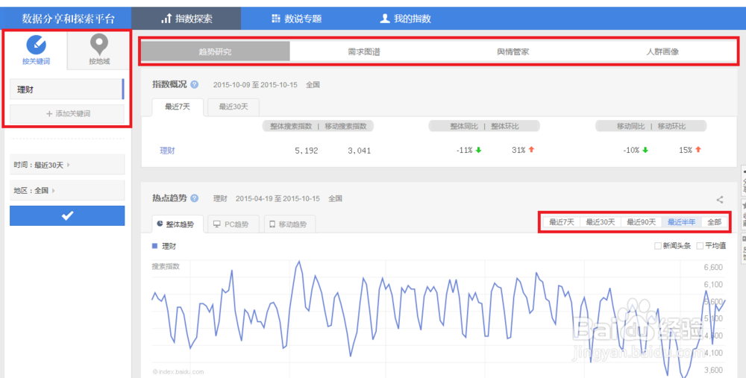The height and width of the screenshot is (378, 746).
Task: Set chart range to 最近7天
Action: 562,222
